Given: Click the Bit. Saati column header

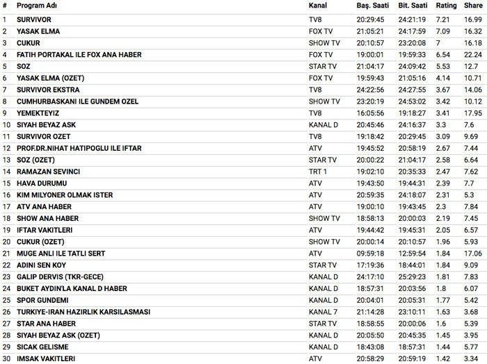Looking at the screenshot, I should click(413, 6).
